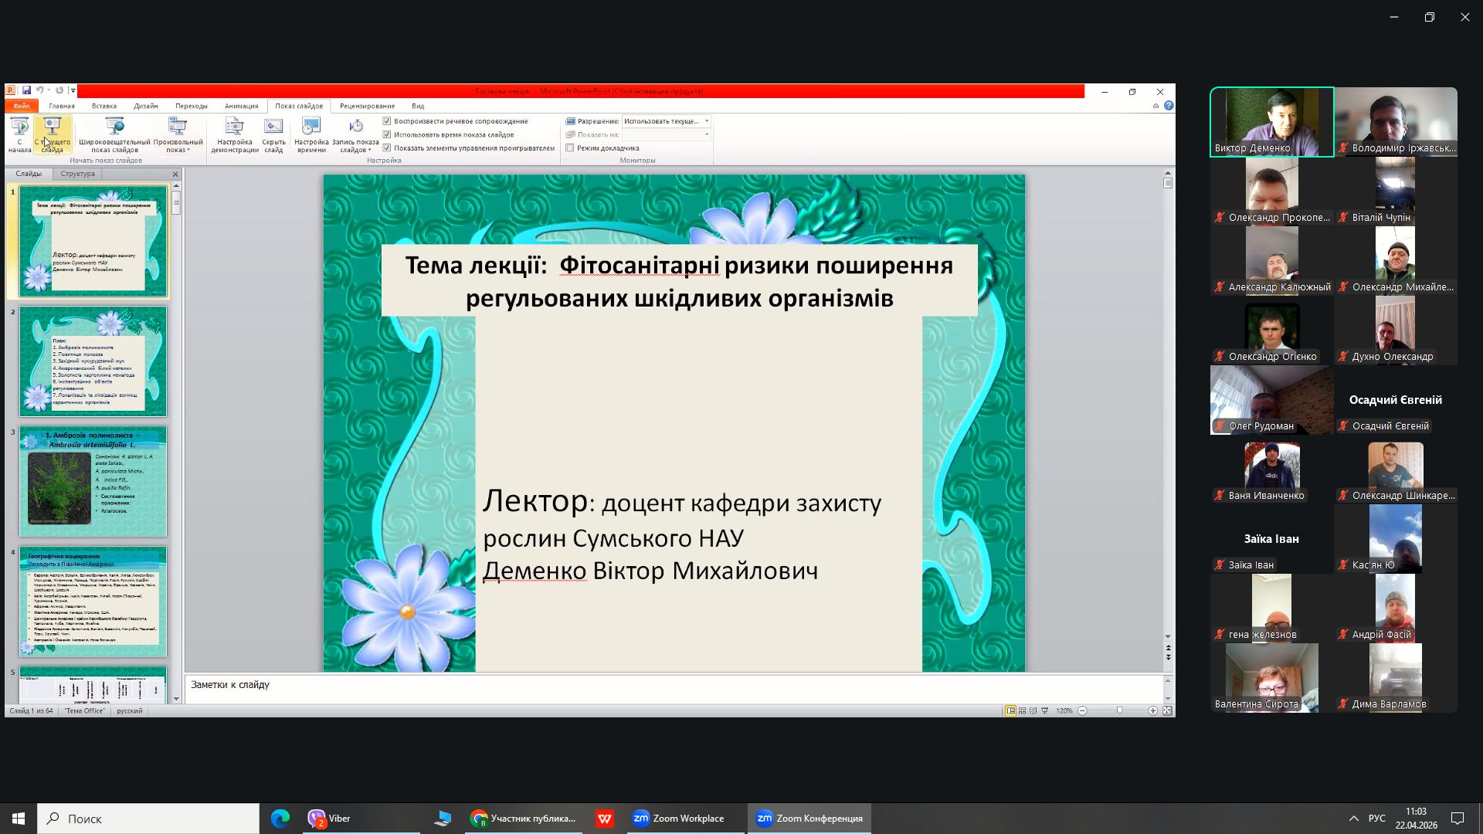The image size is (1483, 834).
Task: Save presentation via quick access icon
Action: tap(26, 91)
